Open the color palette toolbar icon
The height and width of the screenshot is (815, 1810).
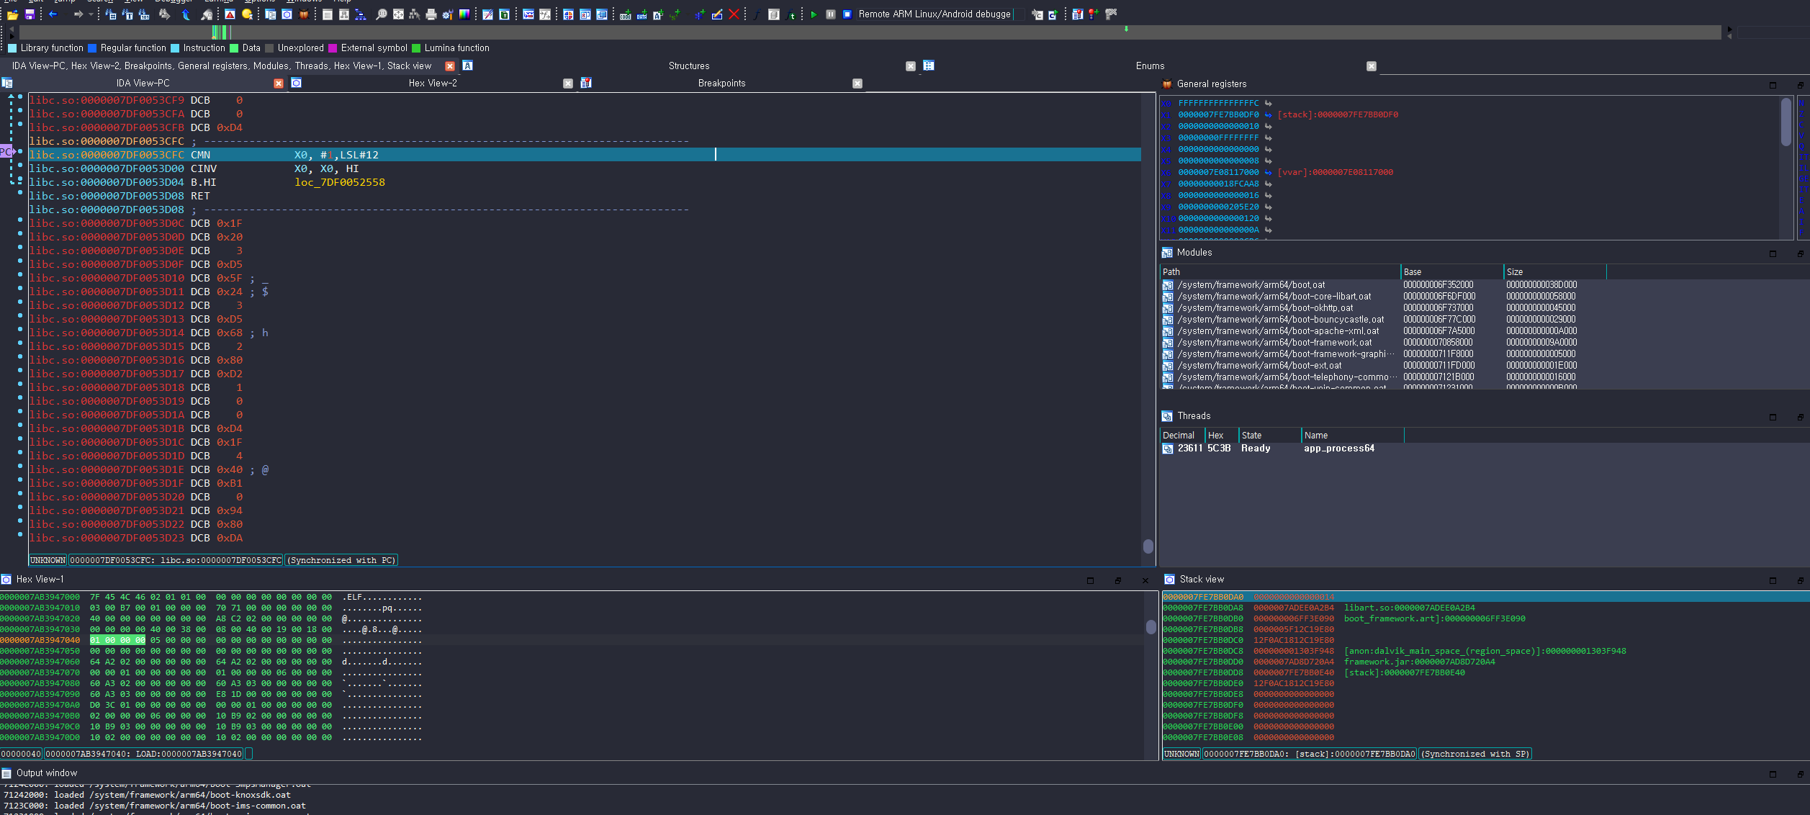pyautogui.click(x=464, y=14)
